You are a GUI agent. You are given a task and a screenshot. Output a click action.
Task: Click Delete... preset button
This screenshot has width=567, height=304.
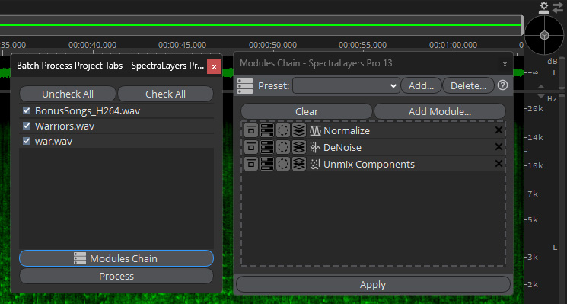coord(468,86)
